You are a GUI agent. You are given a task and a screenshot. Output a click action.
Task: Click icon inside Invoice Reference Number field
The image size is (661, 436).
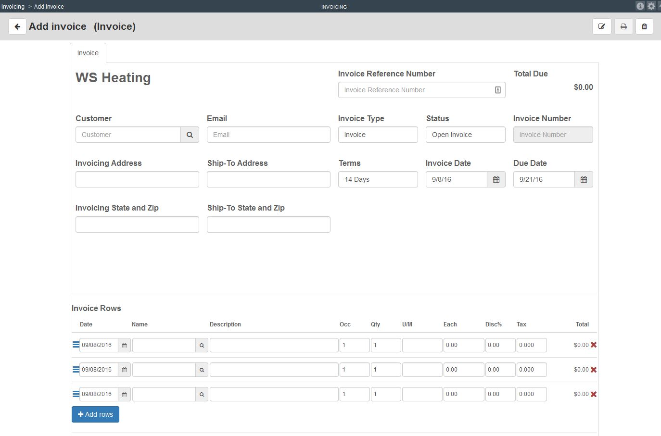pyautogui.click(x=498, y=90)
